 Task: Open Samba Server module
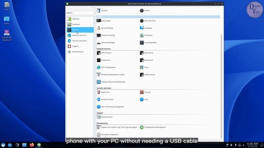tap(148, 75)
